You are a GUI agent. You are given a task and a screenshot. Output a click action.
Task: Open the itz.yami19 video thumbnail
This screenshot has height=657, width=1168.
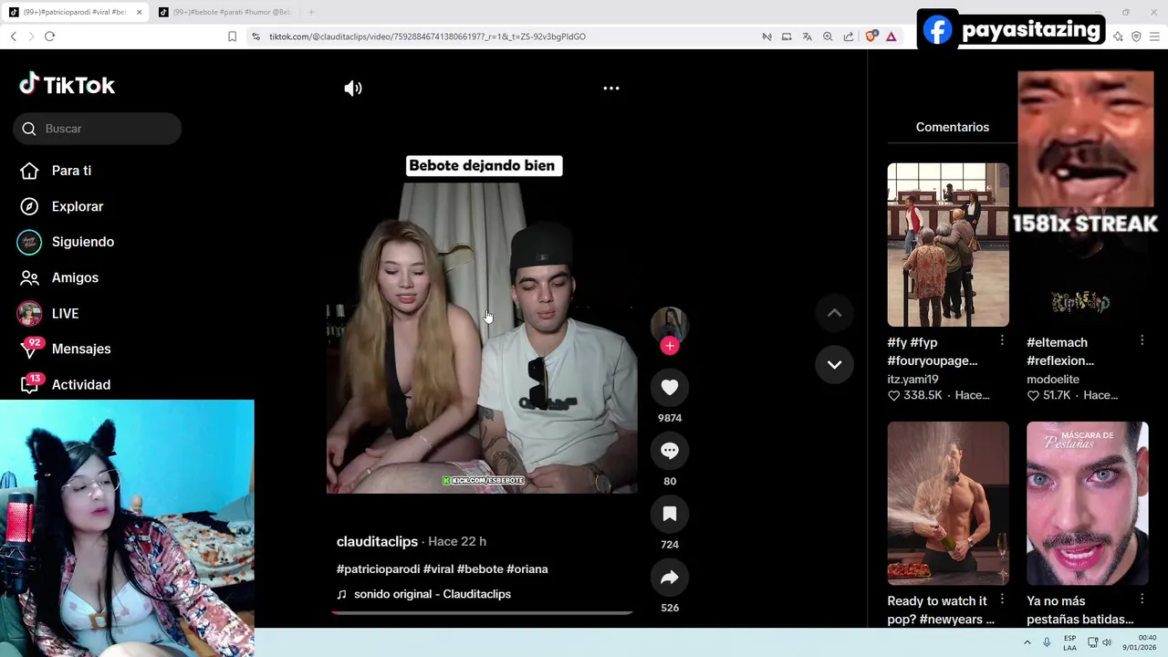point(948,245)
